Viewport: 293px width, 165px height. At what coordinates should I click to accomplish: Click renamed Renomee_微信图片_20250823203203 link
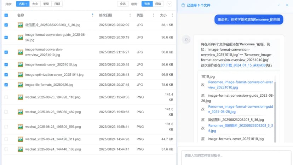pos(241,128)
